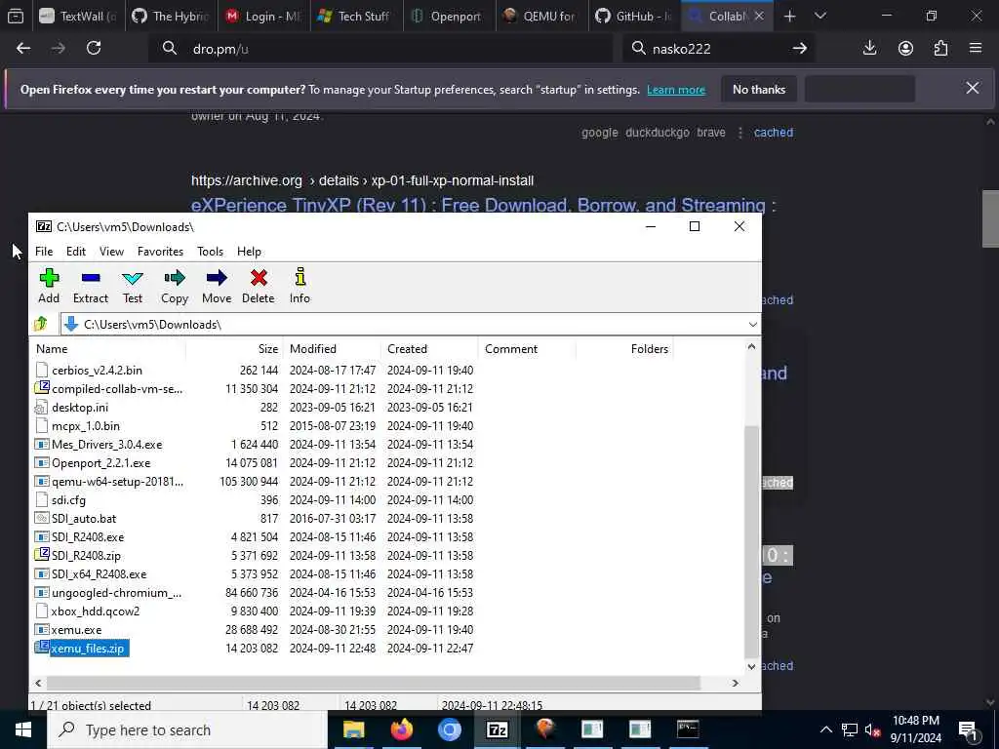Open Windows Start menu
Image resolution: width=999 pixels, height=749 pixels.
[x=23, y=729]
